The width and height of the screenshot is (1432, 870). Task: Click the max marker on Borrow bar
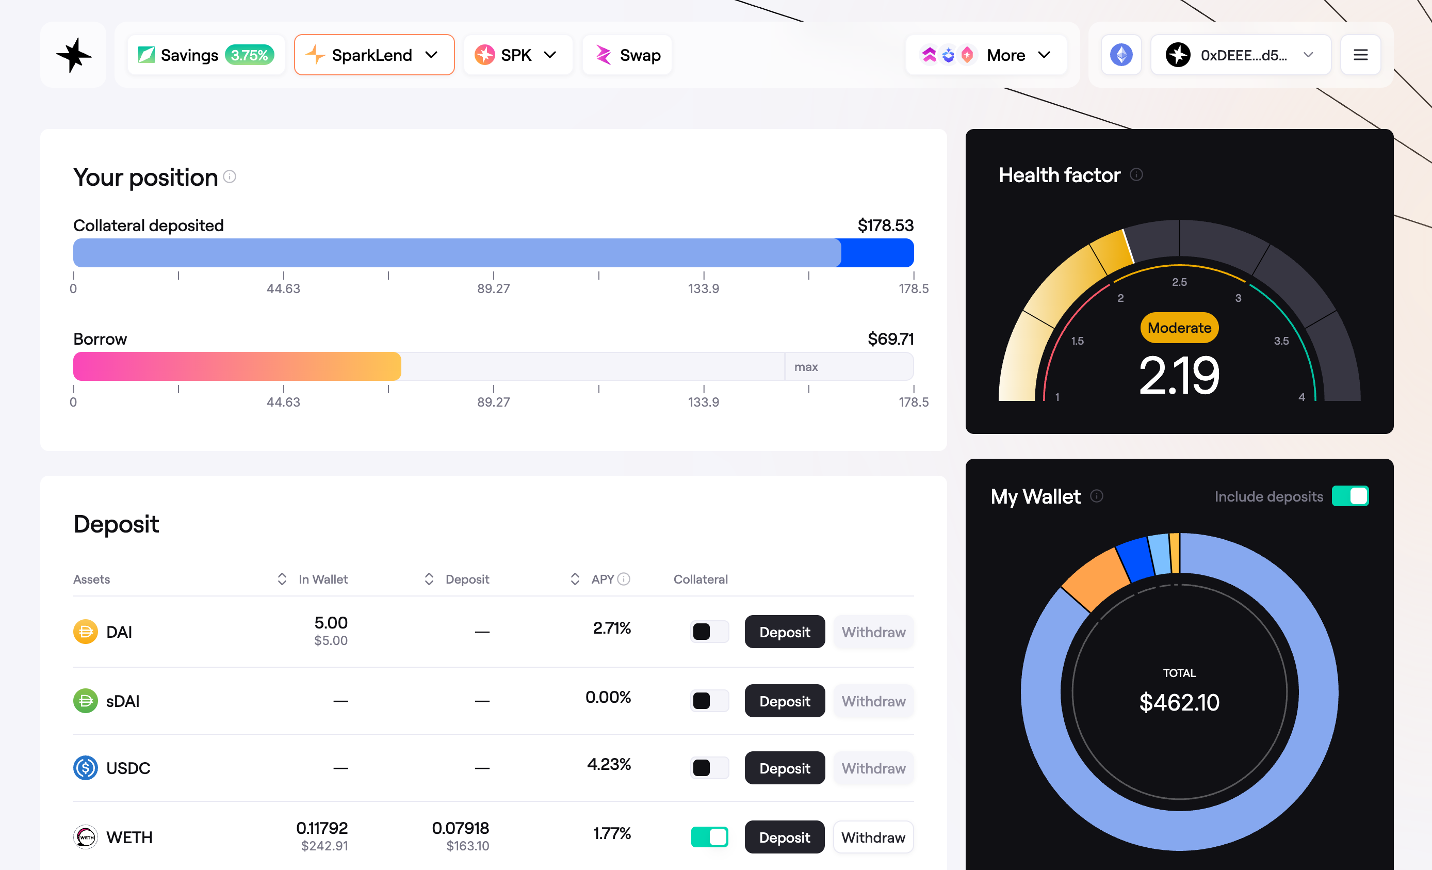coord(806,367)
